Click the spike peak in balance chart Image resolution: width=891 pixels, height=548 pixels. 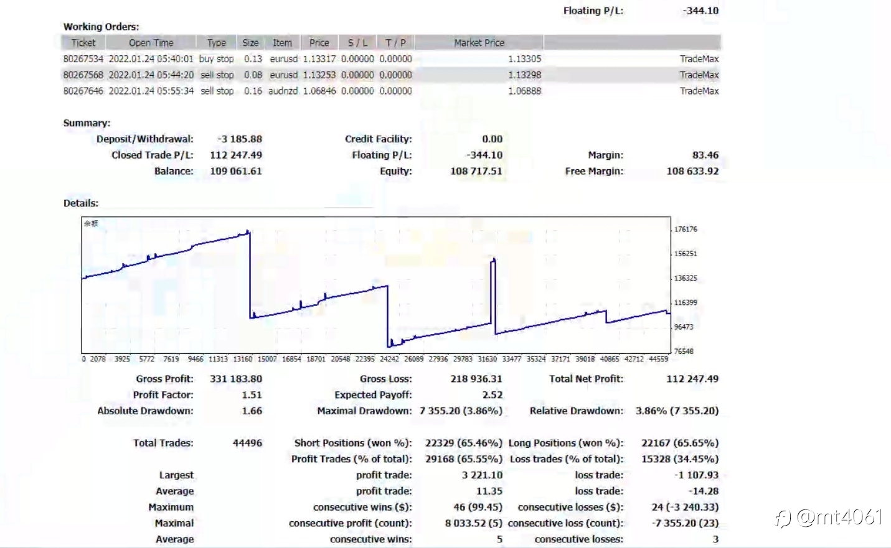click(494, 259)
